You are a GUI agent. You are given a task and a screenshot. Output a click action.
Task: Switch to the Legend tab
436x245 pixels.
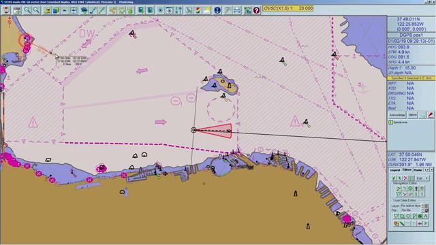(x=394, y=169)
